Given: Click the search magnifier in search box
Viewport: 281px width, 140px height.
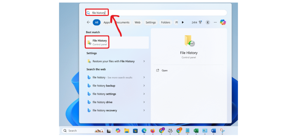Looking at the screenshot, I should [x=88, y=13].
